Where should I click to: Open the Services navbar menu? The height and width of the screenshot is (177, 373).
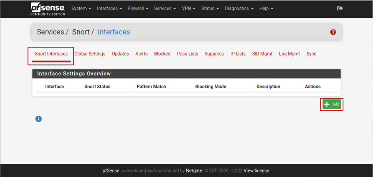tap(165, 9)
